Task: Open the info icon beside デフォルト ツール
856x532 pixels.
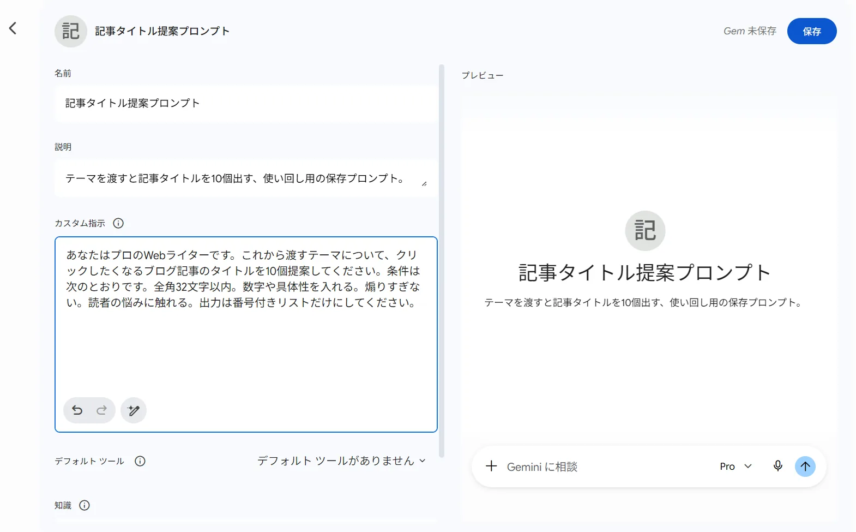Action: coord(140,461)
